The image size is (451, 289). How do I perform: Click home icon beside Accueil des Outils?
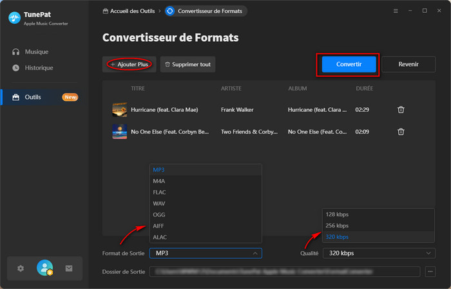tap(106, 11)
